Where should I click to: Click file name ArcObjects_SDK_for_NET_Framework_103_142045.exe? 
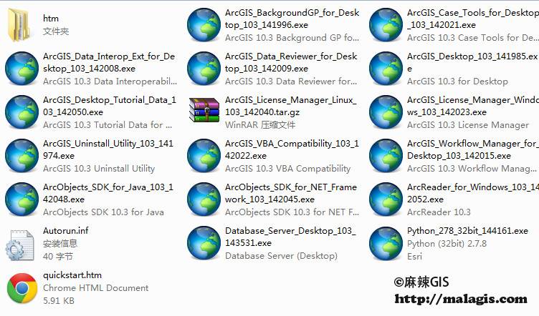pos(291,193)
